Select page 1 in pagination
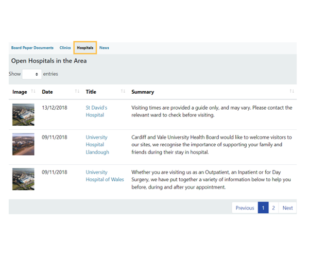309x255 pixels. 263,208
